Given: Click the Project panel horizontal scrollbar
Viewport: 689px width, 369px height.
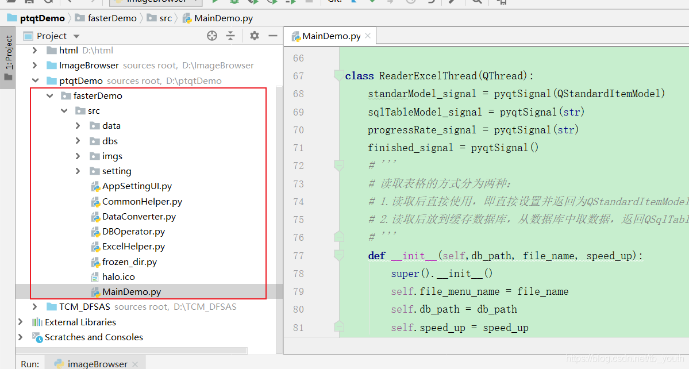Looking at the screenshot, I should coord(133,351).
